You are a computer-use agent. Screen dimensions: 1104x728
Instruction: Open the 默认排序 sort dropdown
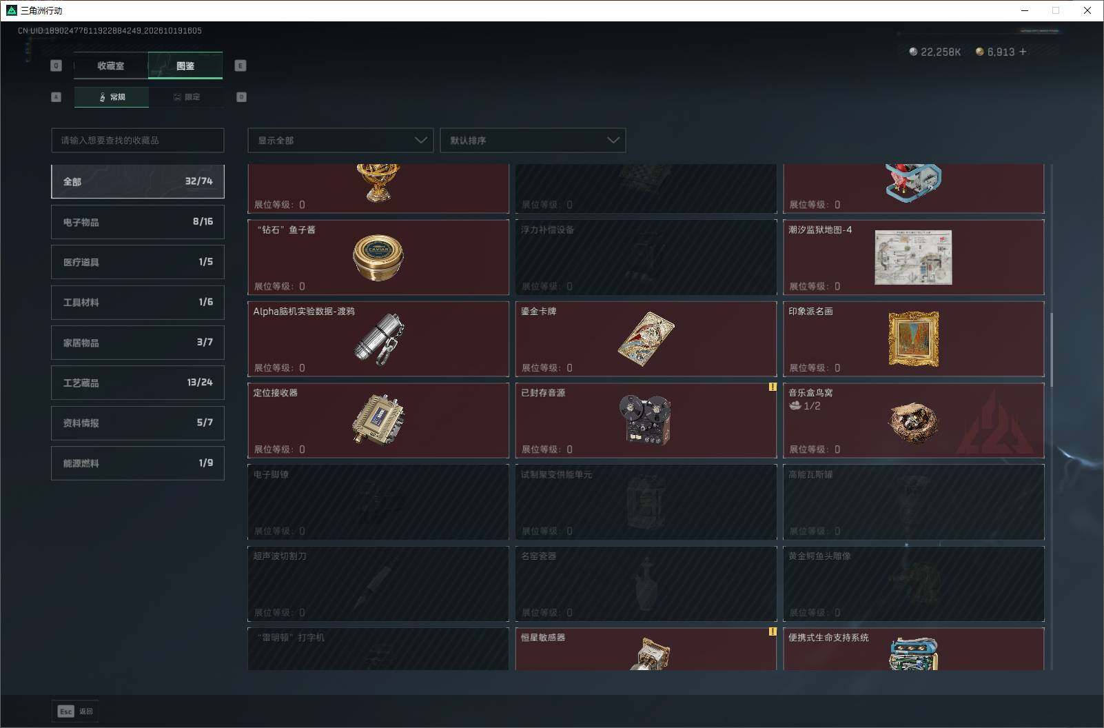coord(533,140)
